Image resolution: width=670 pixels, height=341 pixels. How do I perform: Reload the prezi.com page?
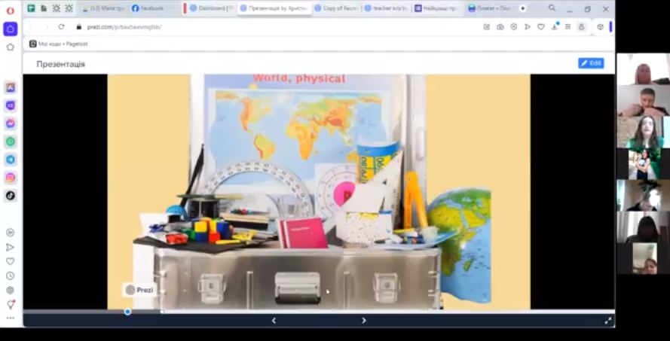tap(61, 27)
